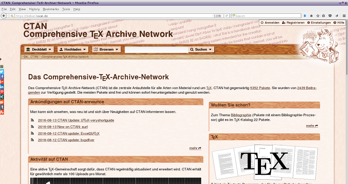Click the Registrieren link

pyautogui.click(x=293, y=22)
